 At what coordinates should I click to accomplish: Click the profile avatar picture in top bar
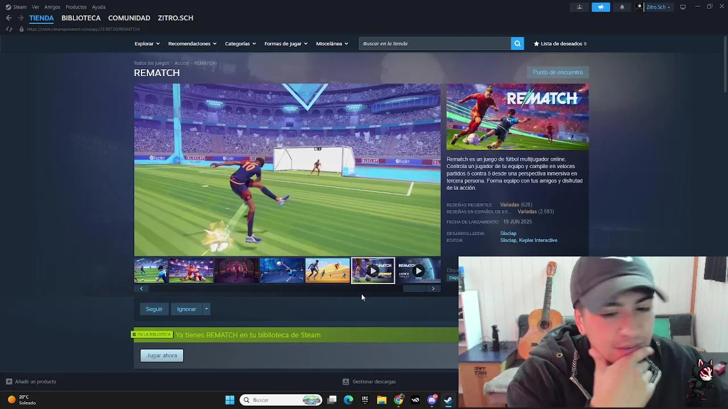click(x=639, y=7)
